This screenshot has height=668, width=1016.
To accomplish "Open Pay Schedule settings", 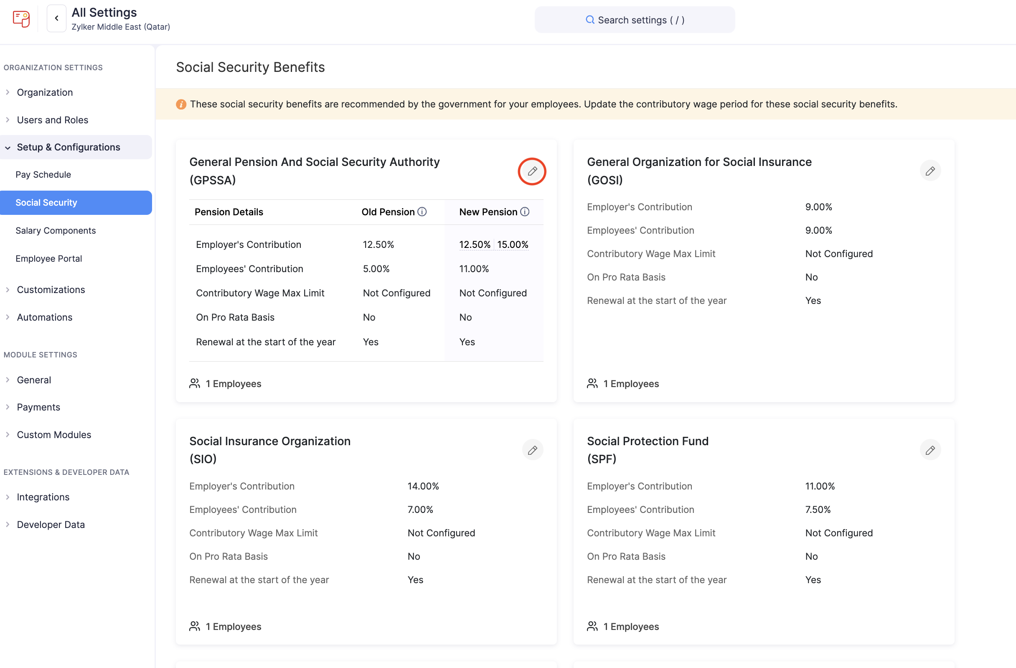I will pyautogui.click(x=43, y=175).
